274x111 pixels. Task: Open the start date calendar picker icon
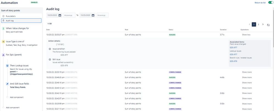(x=60, y=15)
